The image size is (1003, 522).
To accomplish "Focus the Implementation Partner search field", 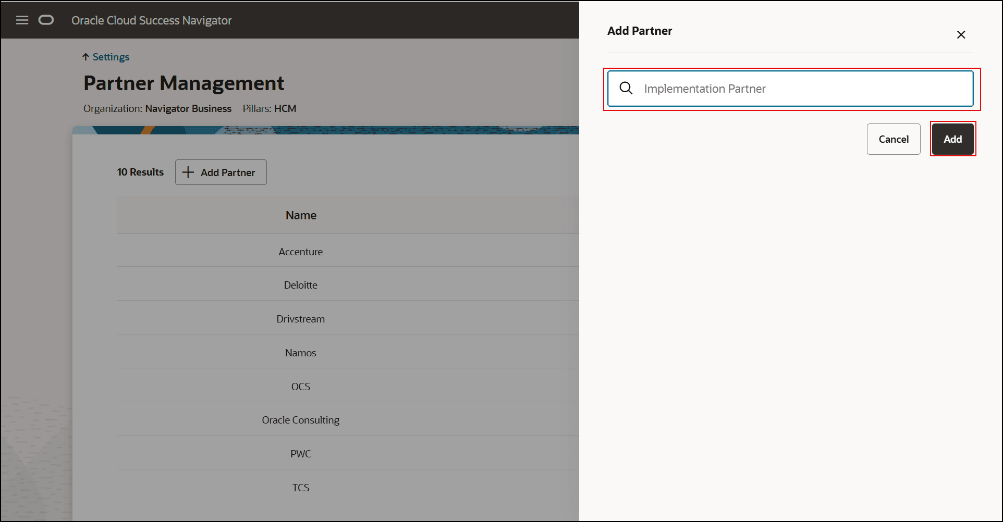I will 790,89.
